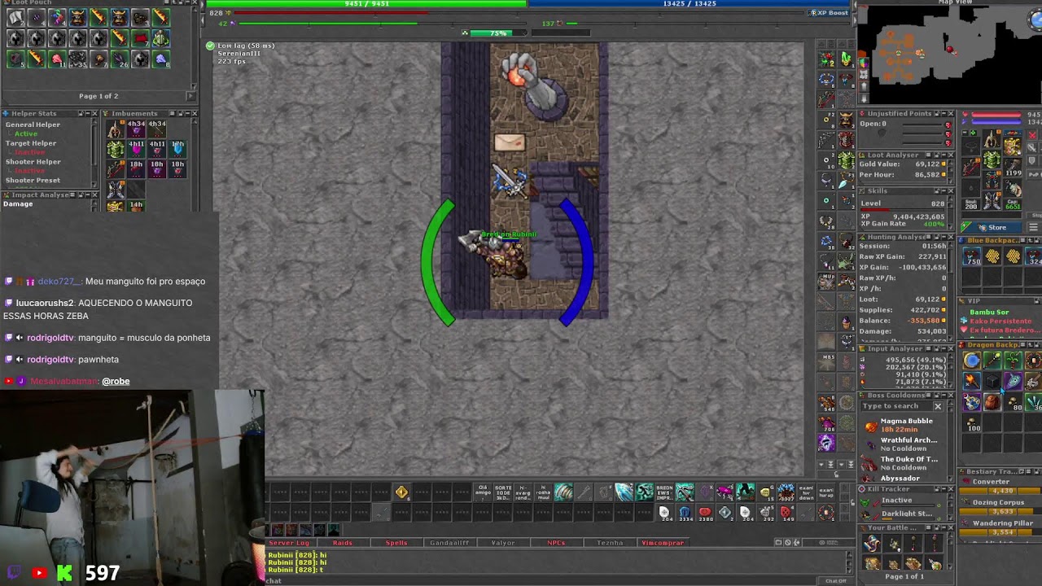
Task: Use the blue mana potion hotkey showing 2334
Action: point(685,513)
